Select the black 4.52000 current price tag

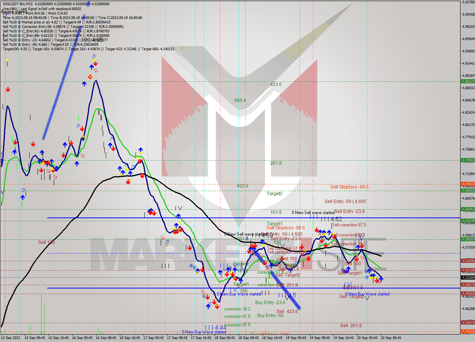[468, 277]
